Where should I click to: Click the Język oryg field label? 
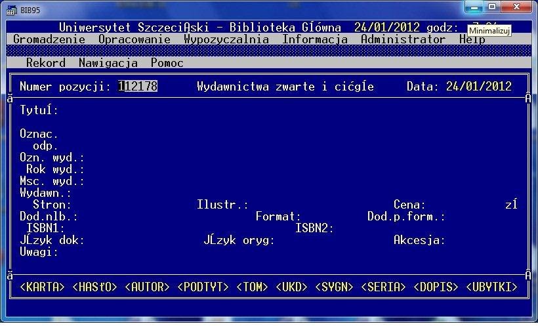click(239, 240)
